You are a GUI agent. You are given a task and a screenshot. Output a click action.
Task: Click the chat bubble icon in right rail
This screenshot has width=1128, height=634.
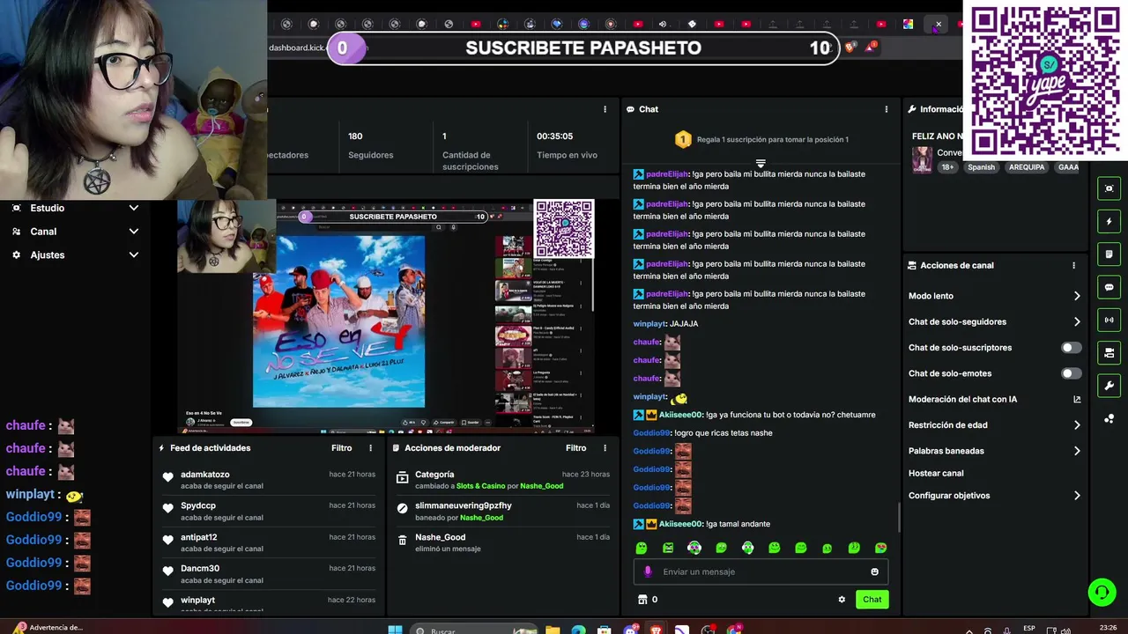coord(1109,287)
